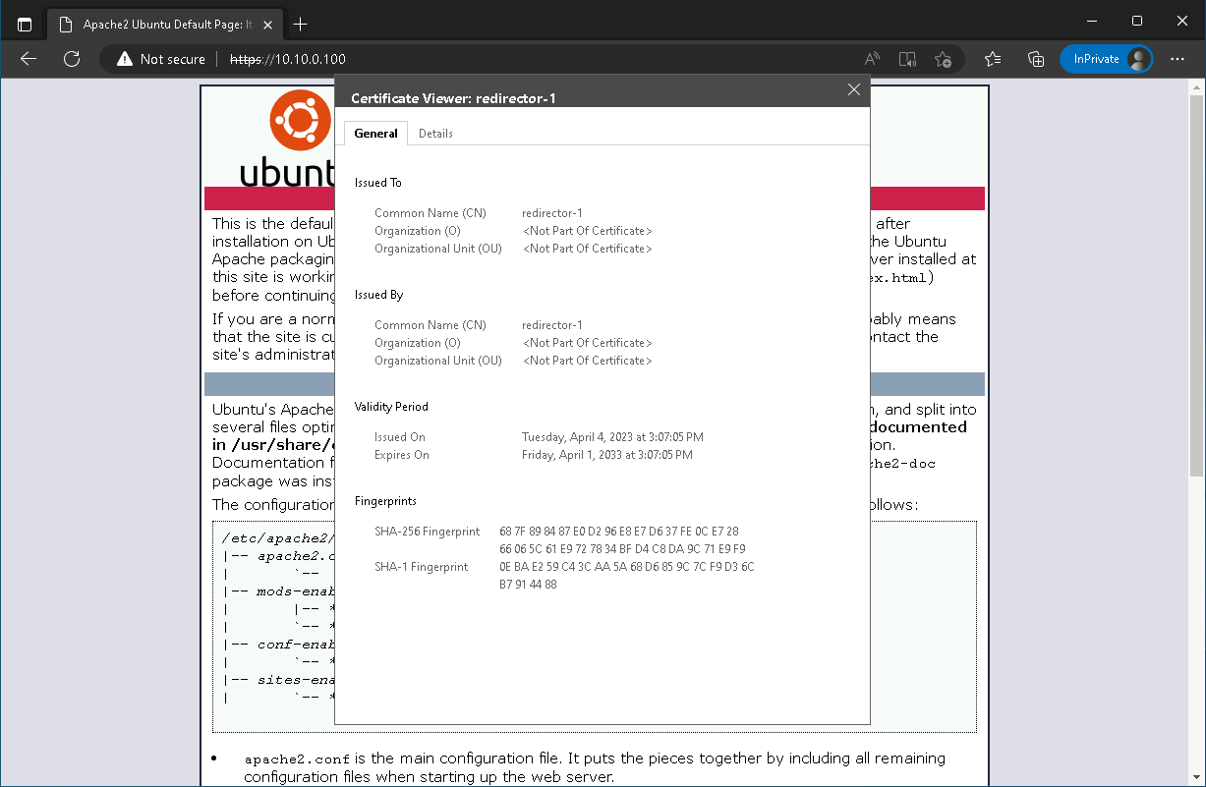Open the Collections panel
This screenshot has height=787, width=1206.
pyautogui.click(x=1035, y=59)
